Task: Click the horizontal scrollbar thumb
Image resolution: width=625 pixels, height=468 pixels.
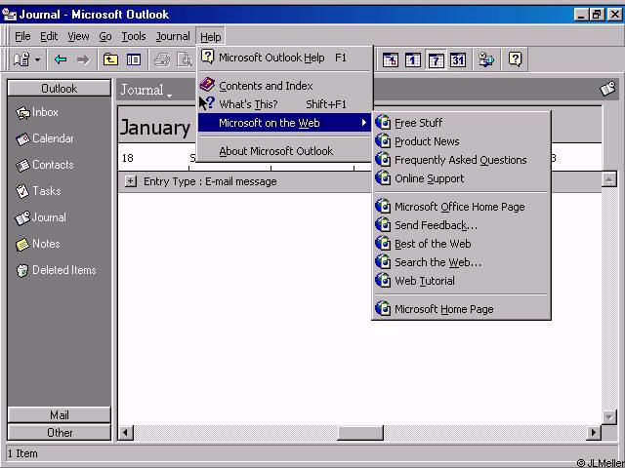Action: coord(360,432)
